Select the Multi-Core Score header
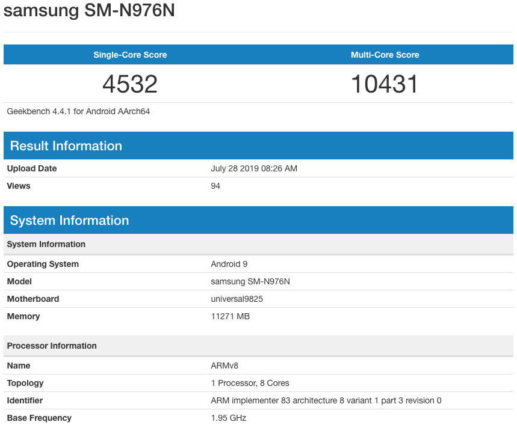Viewport: 517px width, 425px height. (x=385, y=55)
